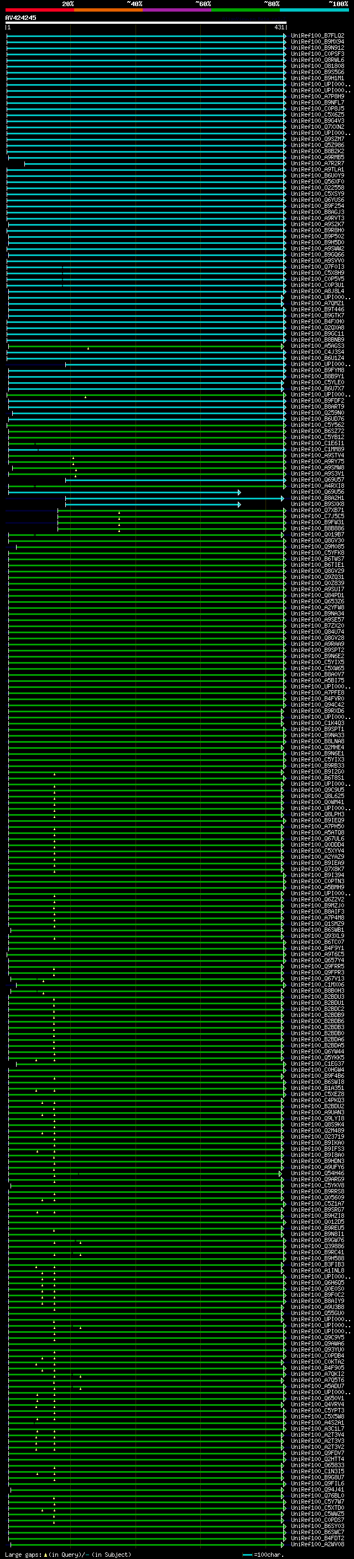Click the UniRef100_A7QMZ1 label

pyautogui.click(x=317, y=304)
